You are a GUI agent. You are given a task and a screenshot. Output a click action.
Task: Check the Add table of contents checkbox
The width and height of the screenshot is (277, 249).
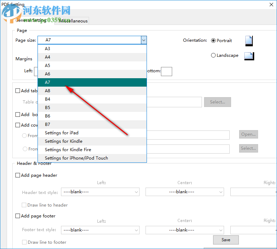point(18,91)
